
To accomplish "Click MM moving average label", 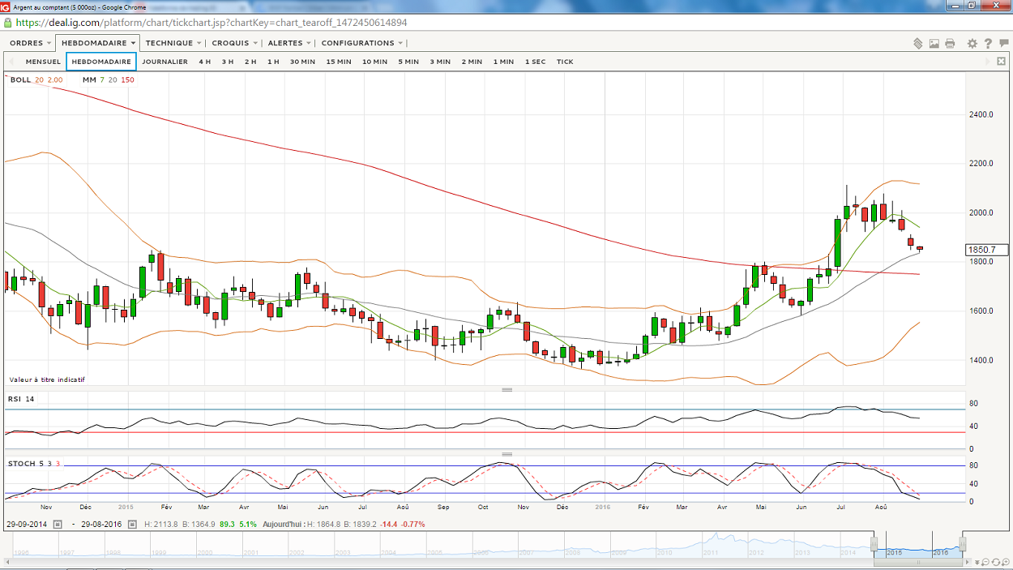I will click(x=89, y=79).
